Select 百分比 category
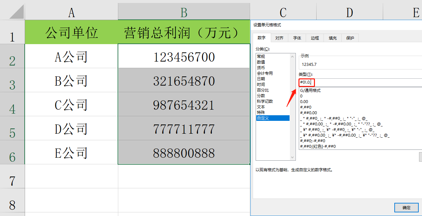The height and width of the screenshot is (216, 422). [x=273, y=90]
